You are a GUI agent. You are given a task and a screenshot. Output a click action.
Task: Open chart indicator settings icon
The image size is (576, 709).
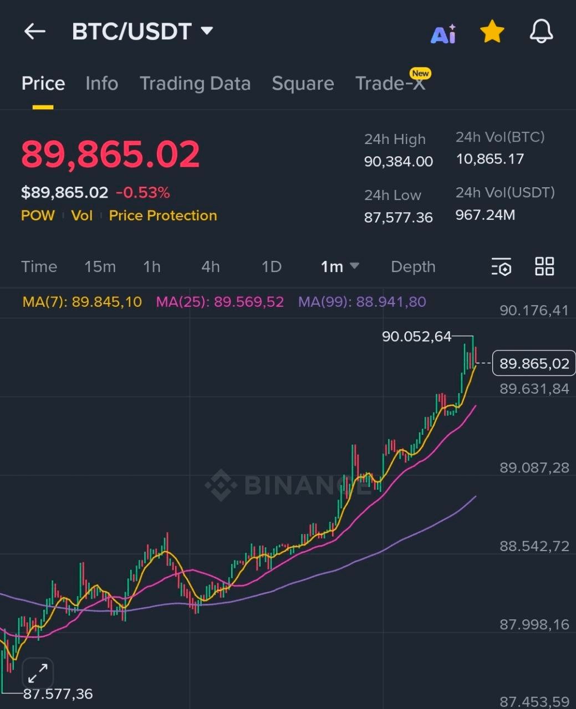(501, 267)
